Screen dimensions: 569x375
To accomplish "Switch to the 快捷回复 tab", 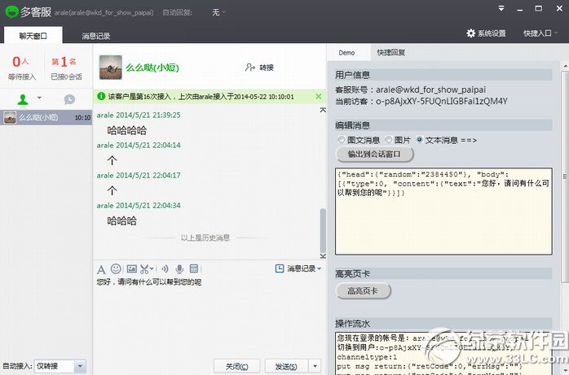I will pyautogui.click(x=390, y=52).
